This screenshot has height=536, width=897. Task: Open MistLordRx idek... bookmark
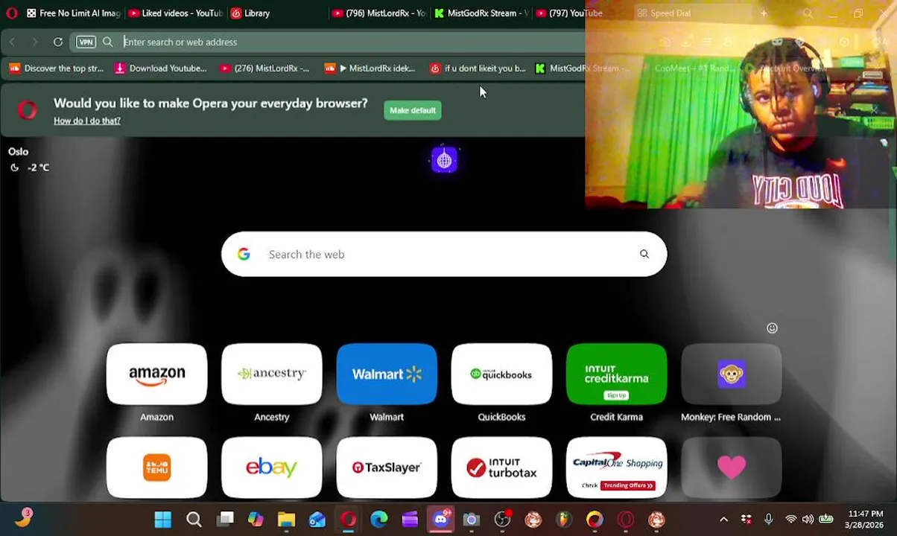(370, 68)
